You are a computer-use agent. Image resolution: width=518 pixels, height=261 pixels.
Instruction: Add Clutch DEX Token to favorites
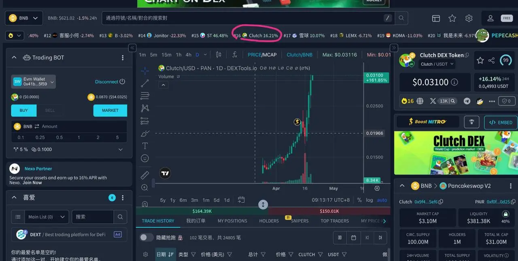coord(480,60)
